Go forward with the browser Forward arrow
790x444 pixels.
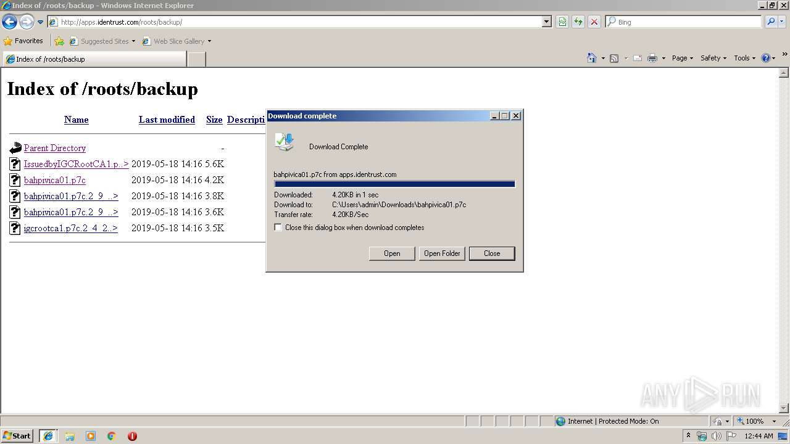coord(27,22)
